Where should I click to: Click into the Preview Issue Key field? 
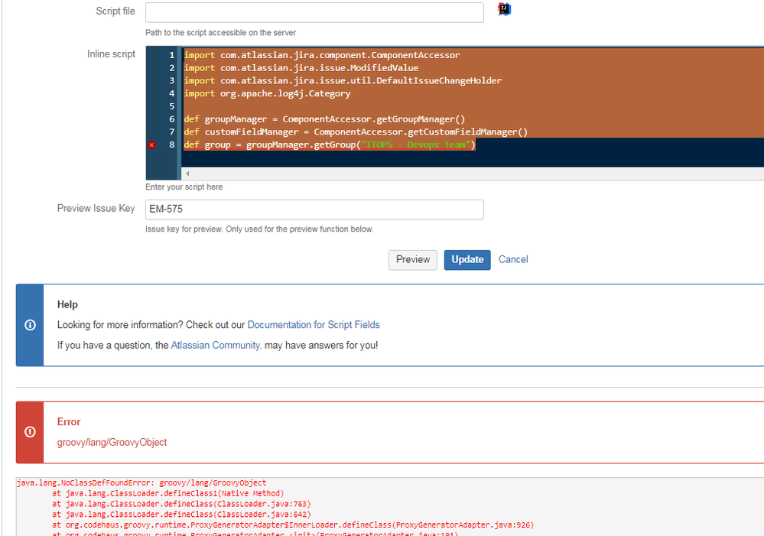point(314,210)
